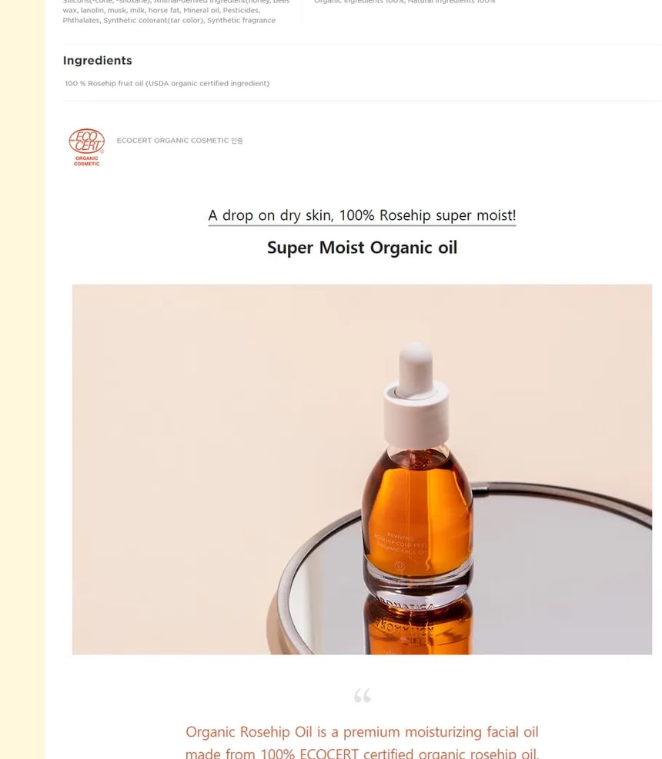The width and height of the screenshot is (662, 759).
Task: Click the small emblem on the bottle label
Action: click(x=400, y=565)
